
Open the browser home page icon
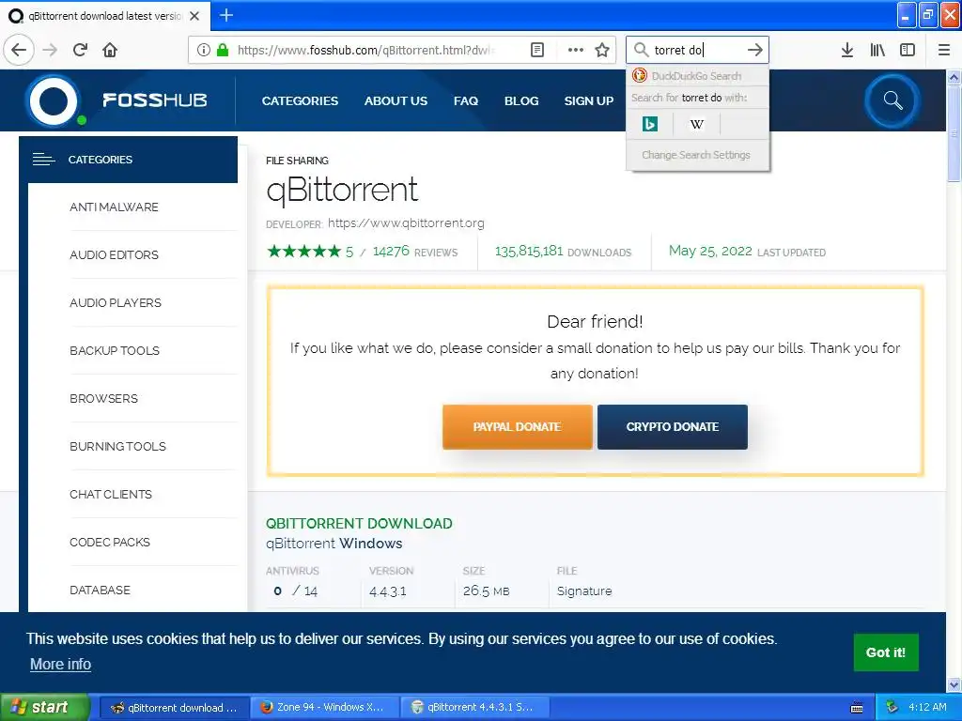point(110,50)
